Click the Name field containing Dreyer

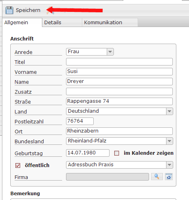119,81
